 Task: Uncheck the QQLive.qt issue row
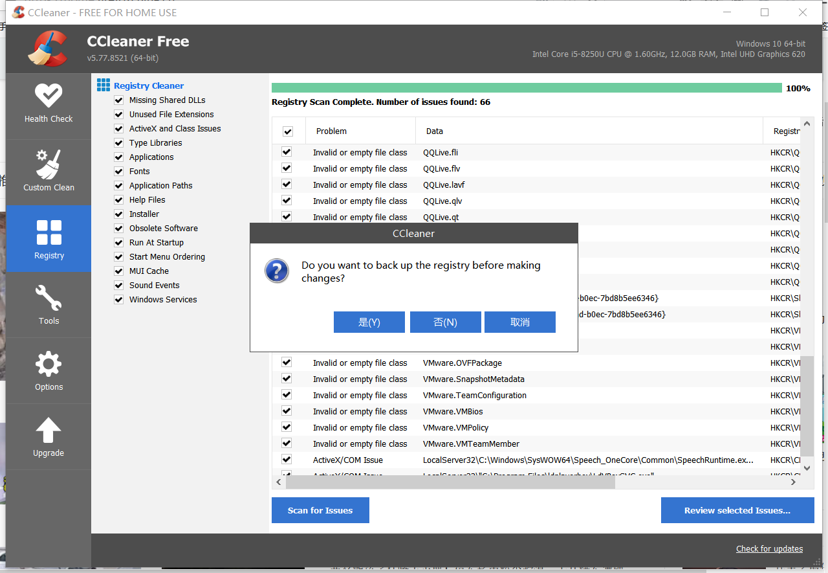point(287,217)
